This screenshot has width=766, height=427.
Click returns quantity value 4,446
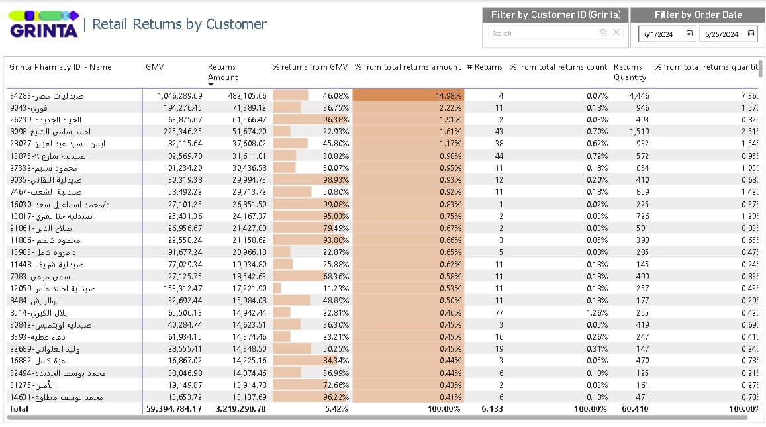640,96
